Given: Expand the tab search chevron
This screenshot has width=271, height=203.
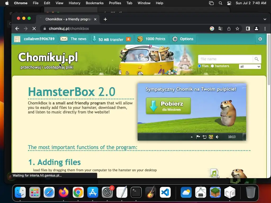Looking at the screenshot, I should [265, 19].
